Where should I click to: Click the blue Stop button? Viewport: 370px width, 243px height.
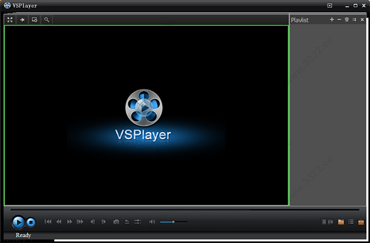pyautogui.click(x=31, y=222)
